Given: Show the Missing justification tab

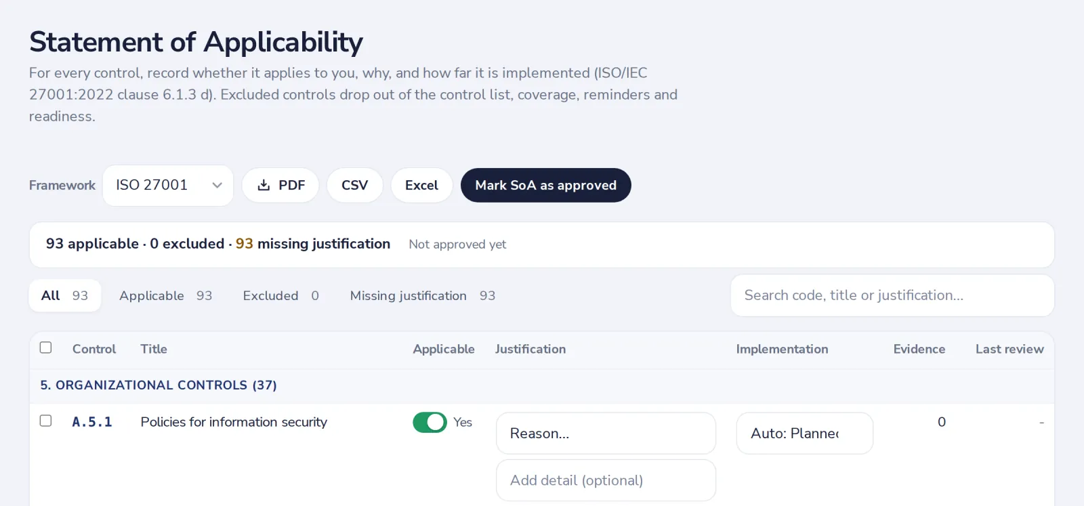Looking at the screenshot, I should pyautogui.click(x=423, y=296).
